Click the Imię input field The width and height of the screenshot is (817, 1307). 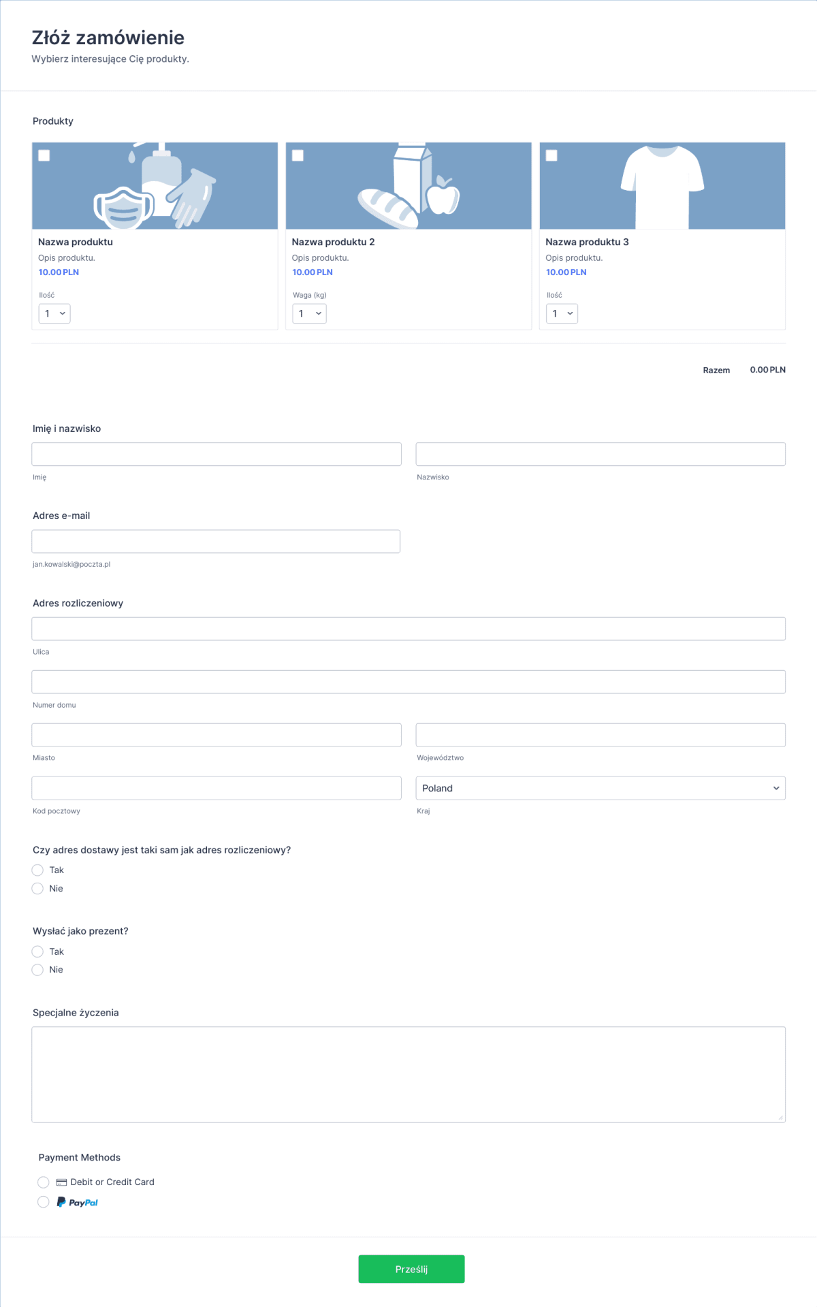click(x=216, y=454)
